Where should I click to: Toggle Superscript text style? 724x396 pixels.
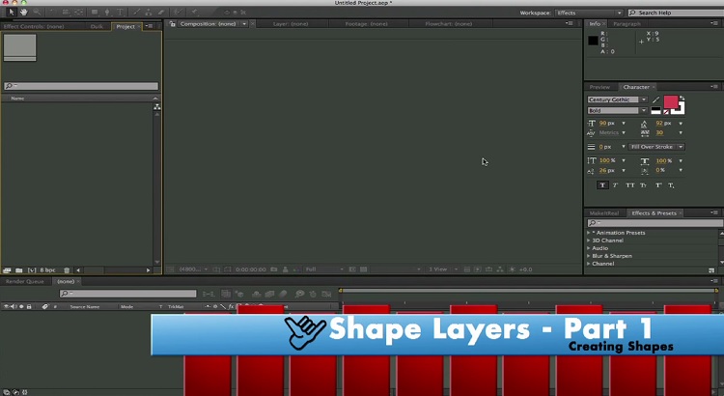pos(658,185)
